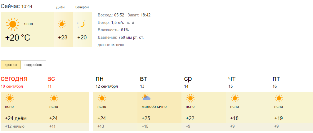Click Friday's sun icon
This screenshot has height=133, width=313.
click(x=279, y=99)
